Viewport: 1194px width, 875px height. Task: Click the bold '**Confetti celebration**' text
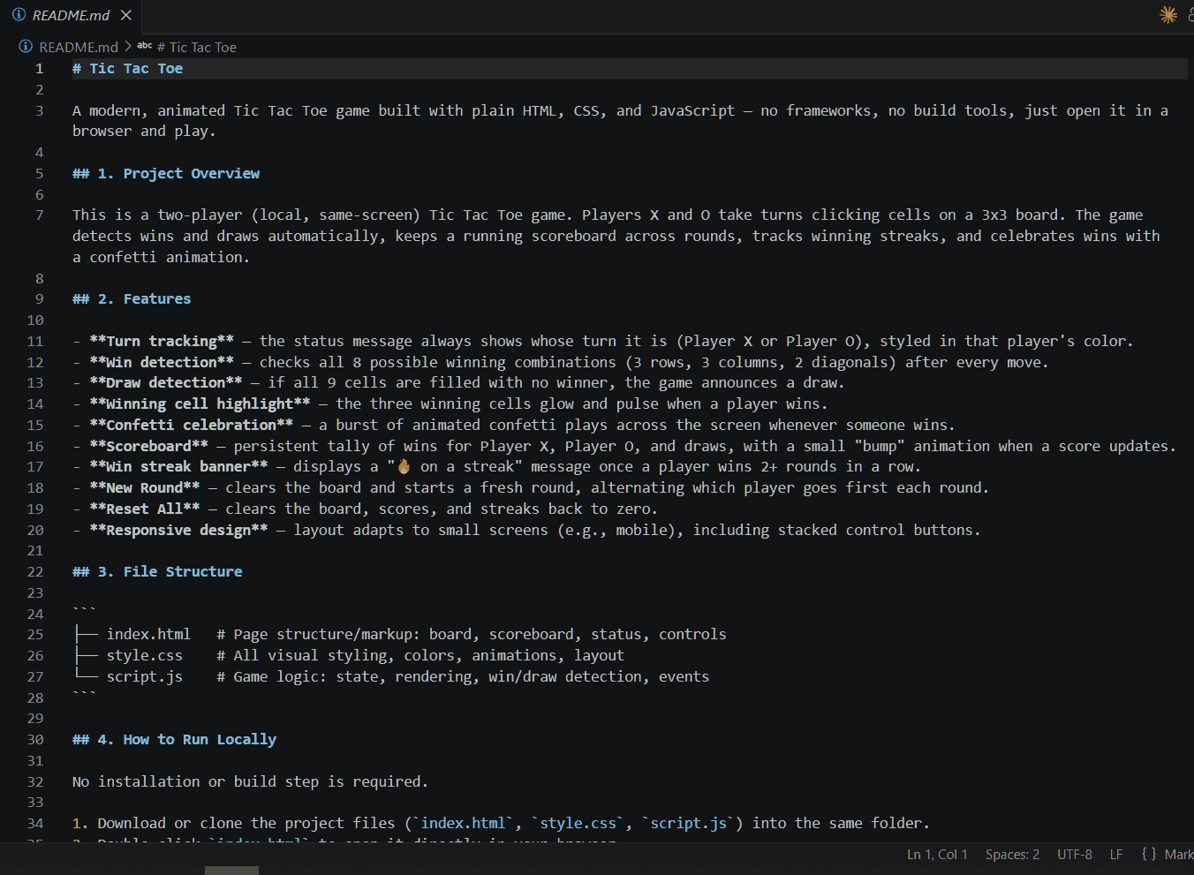(x=192, y=426)
